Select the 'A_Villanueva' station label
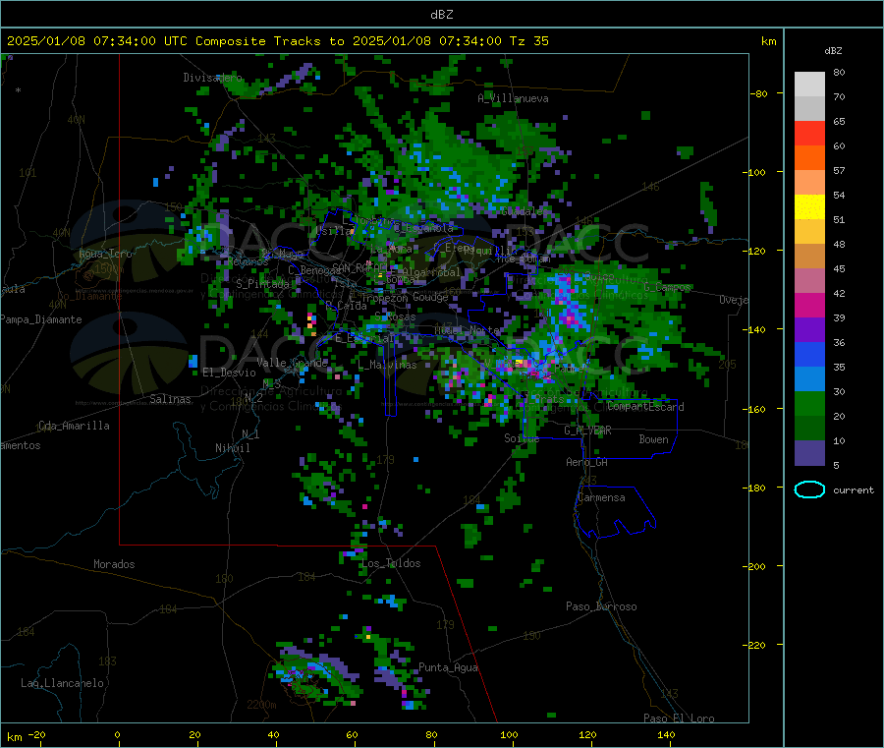The image size is (884, 748). tap(513, 98)
